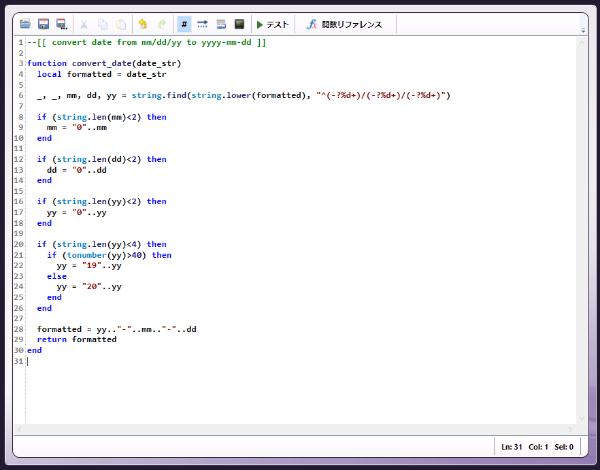Click the "Col: 1" status bar entry

click(538, 447)
